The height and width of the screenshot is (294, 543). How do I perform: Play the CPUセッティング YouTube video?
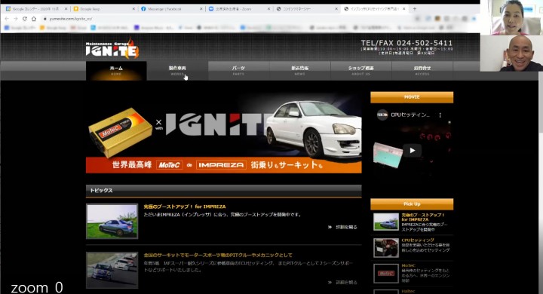click(412, 150)
